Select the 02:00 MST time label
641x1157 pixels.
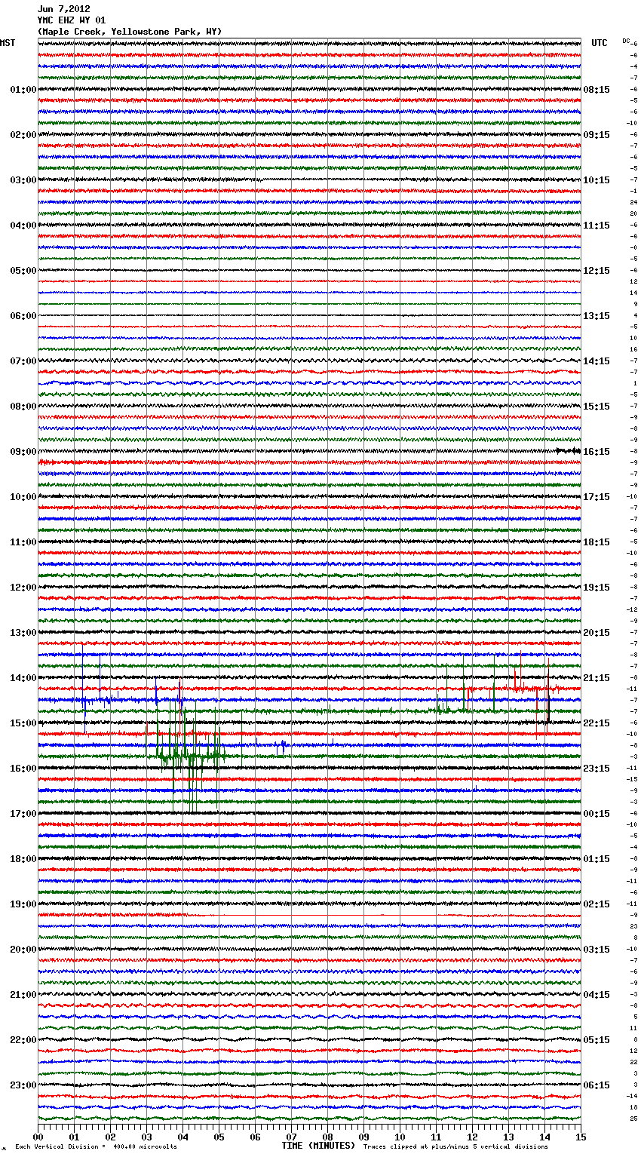[23, 135]
